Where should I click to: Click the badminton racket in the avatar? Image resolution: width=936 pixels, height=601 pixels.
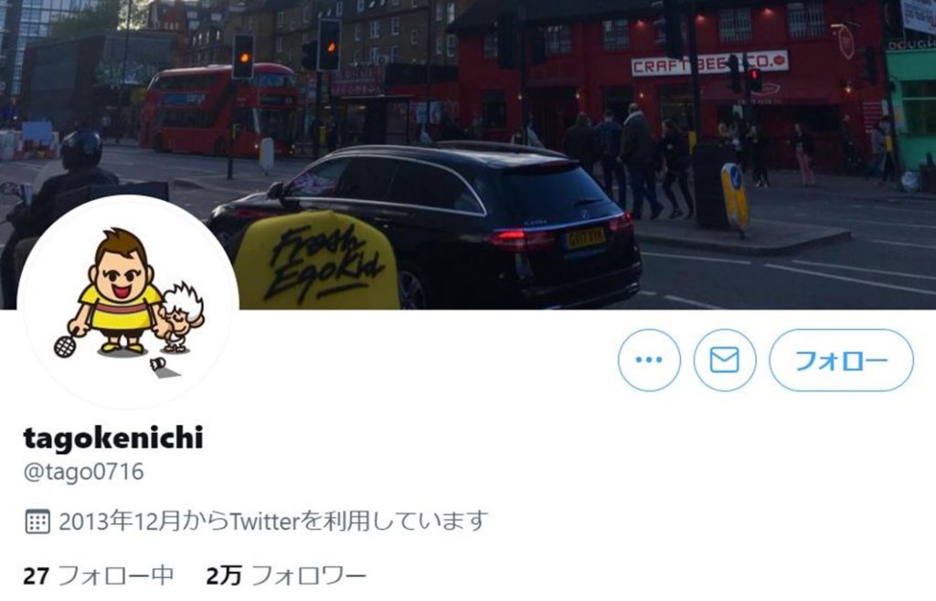point(66,343)
